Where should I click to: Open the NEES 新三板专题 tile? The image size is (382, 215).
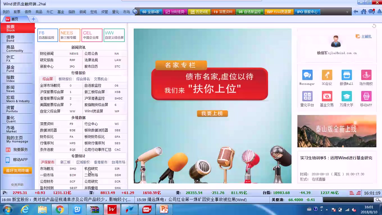(70, 35)
